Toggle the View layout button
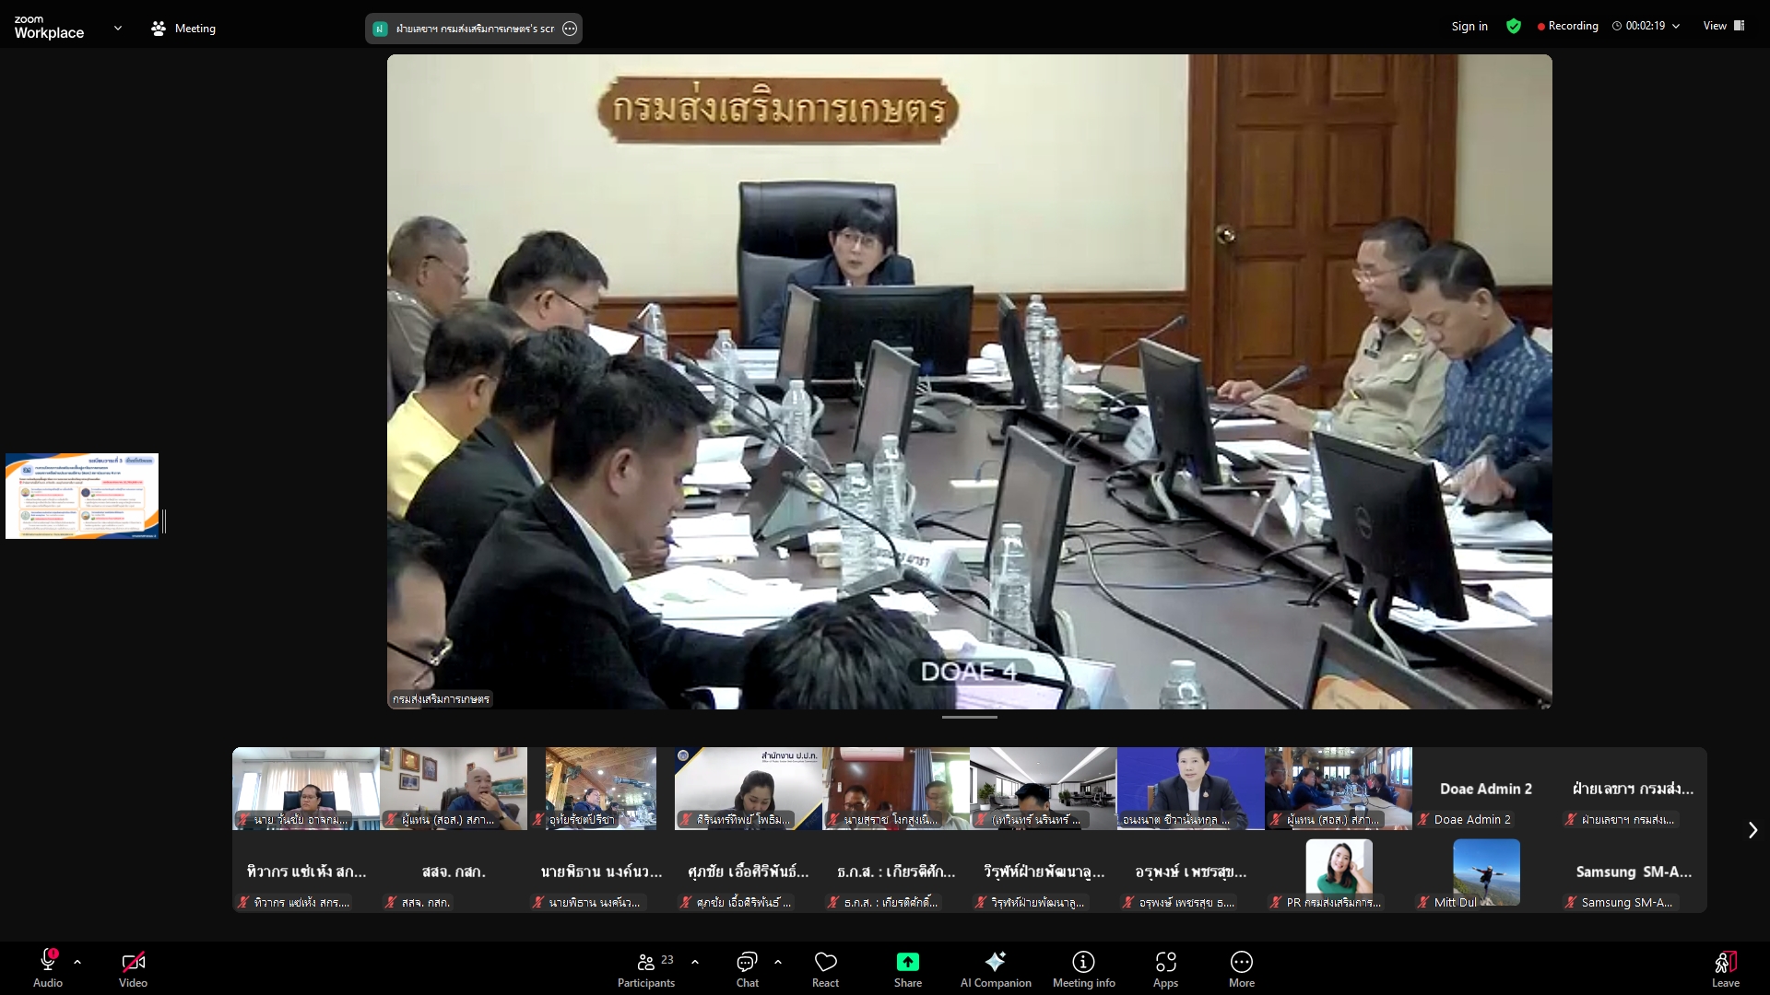This screenshot has height=995, width=1770. click(x=1724, y=26)
